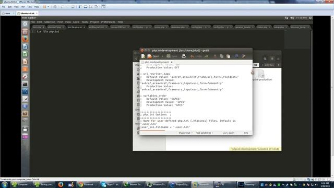Open Ubuntu Software Center from launcher

tap(25, 69)
